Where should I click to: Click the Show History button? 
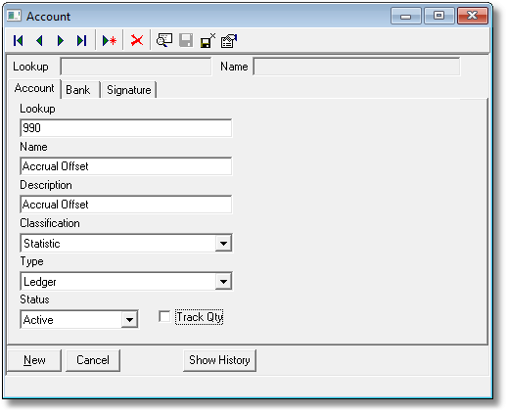(219, 360)
